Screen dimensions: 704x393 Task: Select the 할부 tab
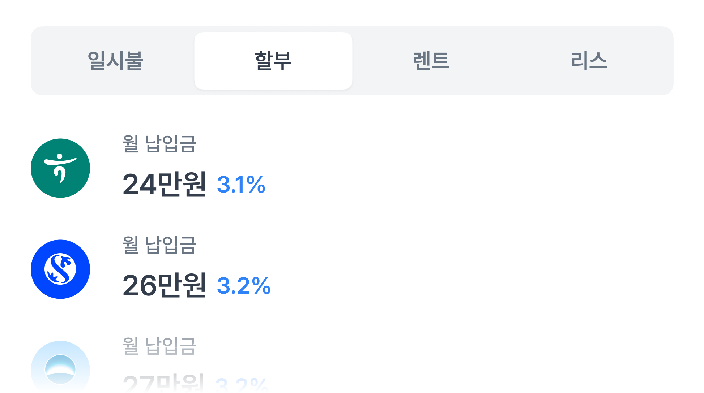[273, 61]
